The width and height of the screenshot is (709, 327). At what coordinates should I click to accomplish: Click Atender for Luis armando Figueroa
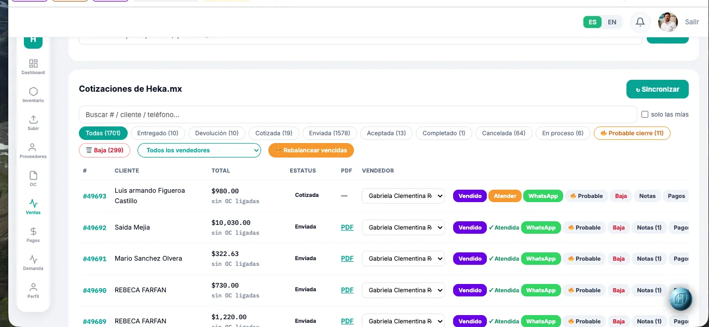coord(505,196)
